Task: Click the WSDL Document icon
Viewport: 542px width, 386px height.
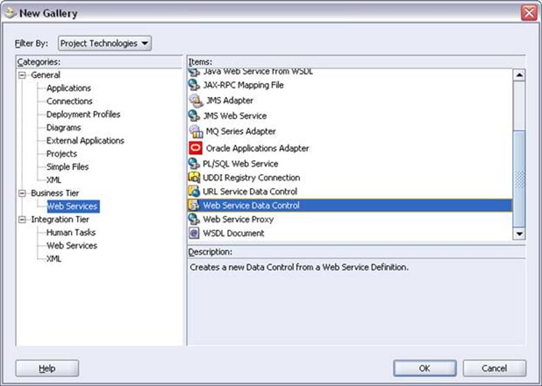Action: click(x=194, y=233)
